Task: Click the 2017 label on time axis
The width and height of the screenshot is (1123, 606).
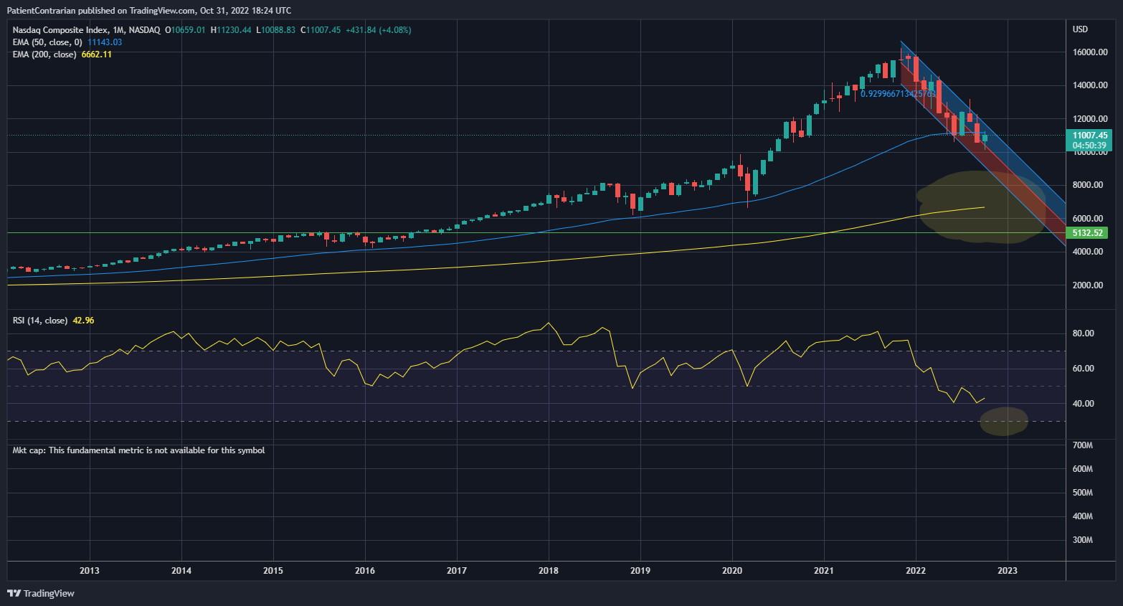Action: pos(457,571)
